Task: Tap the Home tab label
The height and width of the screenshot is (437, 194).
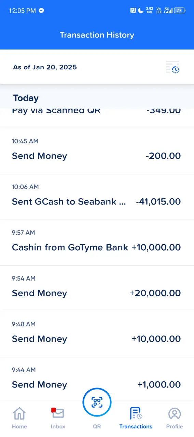Action: (19, 426)
